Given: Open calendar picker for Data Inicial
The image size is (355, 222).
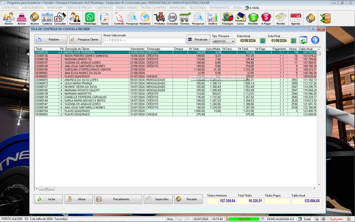Looking at the screenshot, I should [x=263, y=41].
